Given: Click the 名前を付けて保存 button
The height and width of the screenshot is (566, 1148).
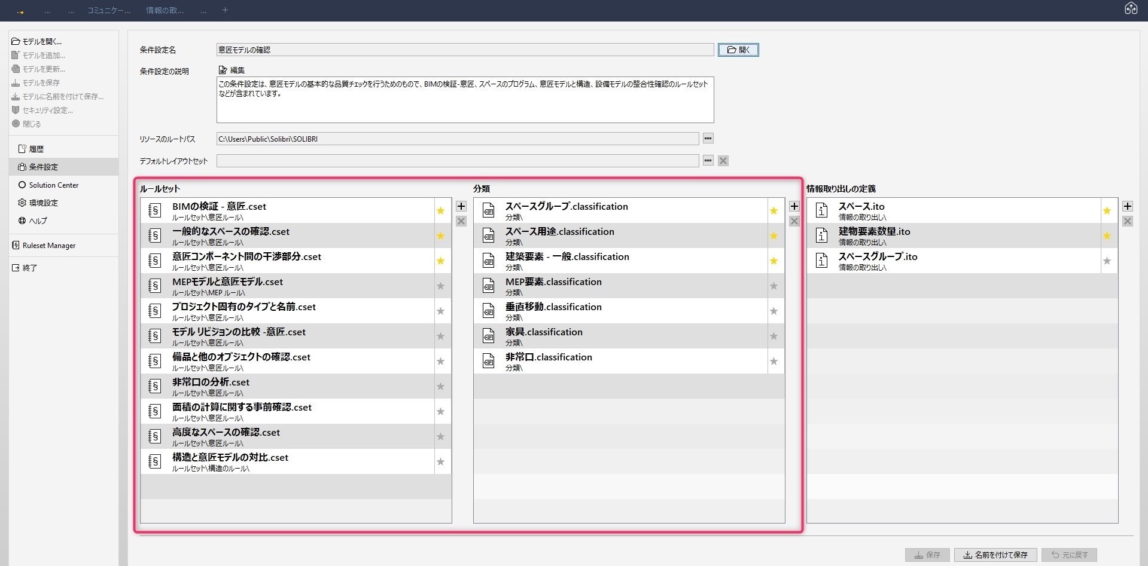Looking at the screenshot, I should click(995, 555).
